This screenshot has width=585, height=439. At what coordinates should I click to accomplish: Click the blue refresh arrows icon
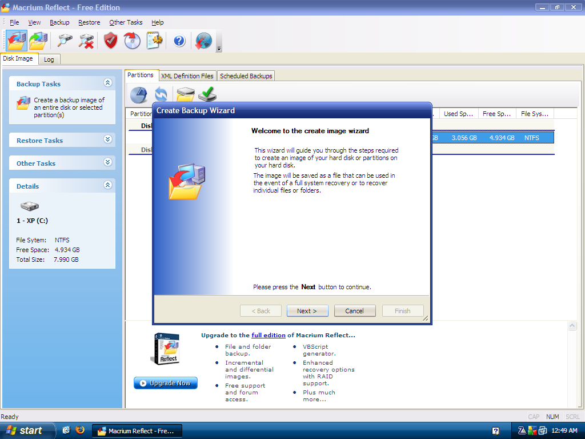(161, 94)
